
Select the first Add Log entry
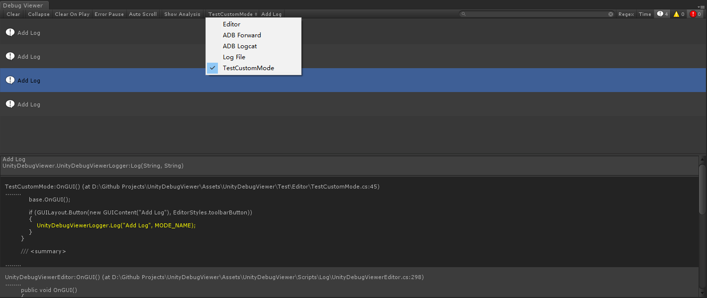[x=353, y=32]
